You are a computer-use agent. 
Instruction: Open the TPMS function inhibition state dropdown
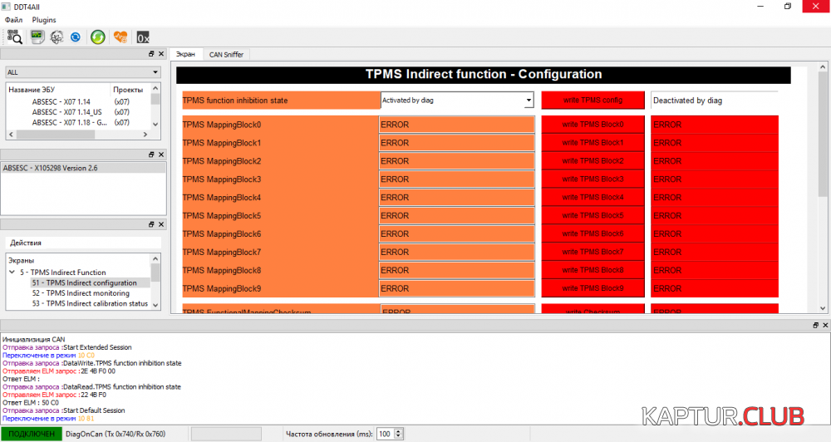456,101
